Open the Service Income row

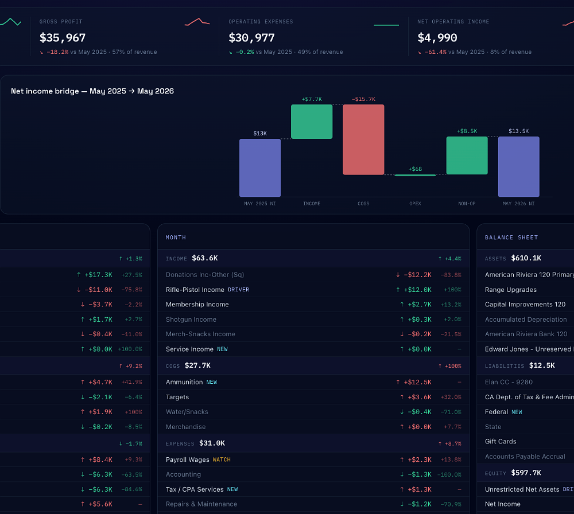tap(313, 349)
